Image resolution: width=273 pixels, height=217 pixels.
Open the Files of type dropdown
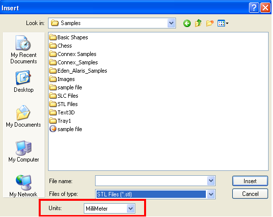[x=211, y=194]
